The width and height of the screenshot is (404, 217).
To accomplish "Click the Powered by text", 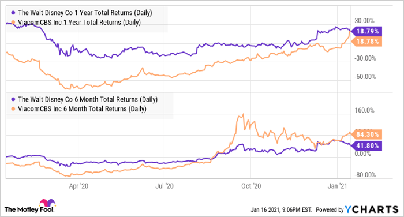I will (330, 209).
